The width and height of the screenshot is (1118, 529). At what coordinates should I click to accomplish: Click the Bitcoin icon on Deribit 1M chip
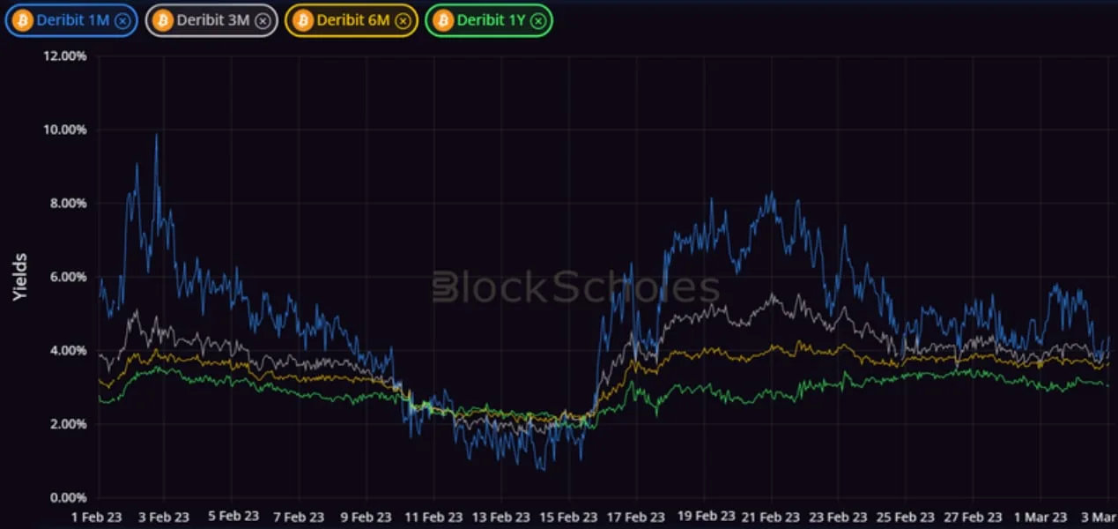click(x=23, y=20)
